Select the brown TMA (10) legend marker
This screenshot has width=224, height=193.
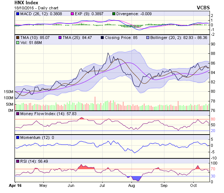pos(17,37)
